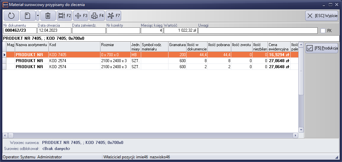Viewport: 342px width, 162px height.
Task: Click the Uwagi input field
Action: [258, 31]
